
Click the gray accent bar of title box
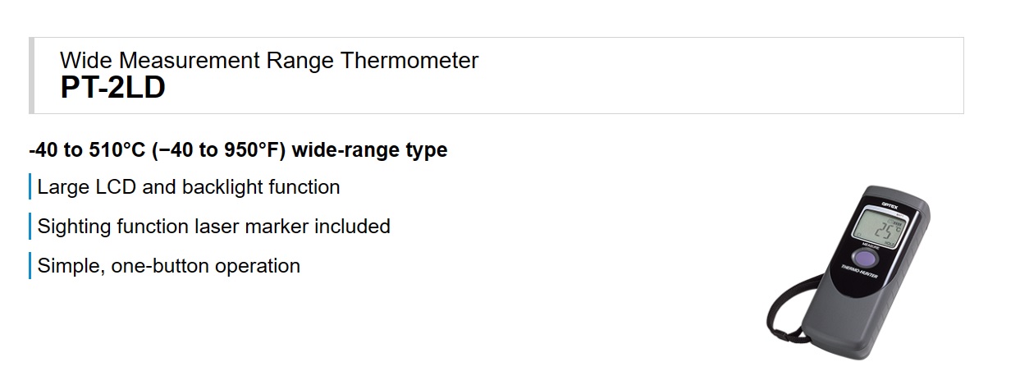(x=31, y=76)
